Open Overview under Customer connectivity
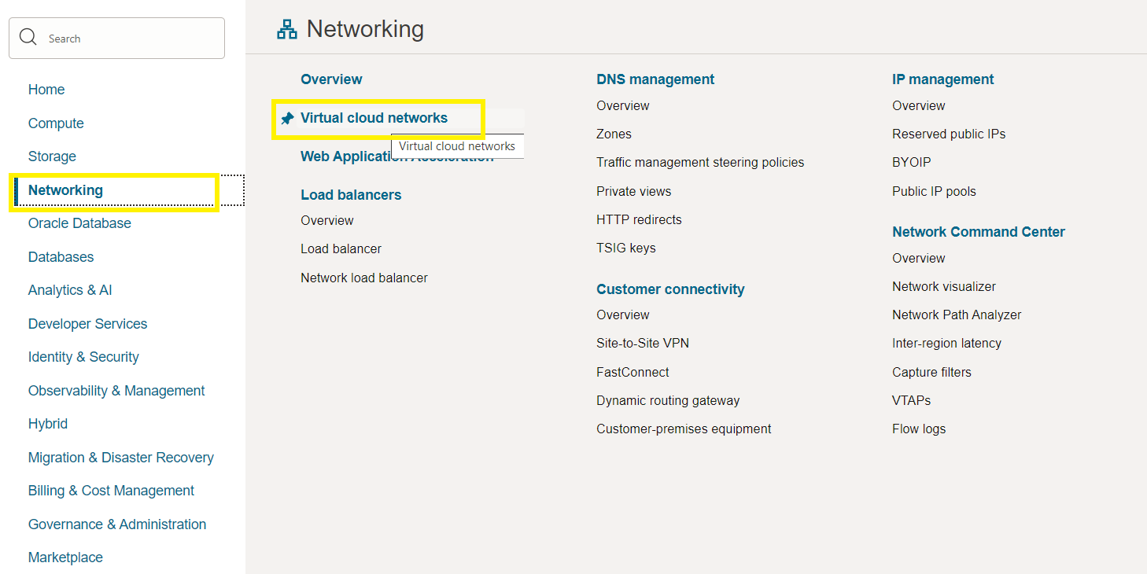 tap(623, 315)
